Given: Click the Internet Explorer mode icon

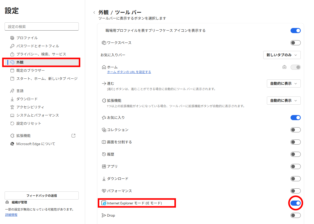Looking at the screenshot, I should click(104, 203).
